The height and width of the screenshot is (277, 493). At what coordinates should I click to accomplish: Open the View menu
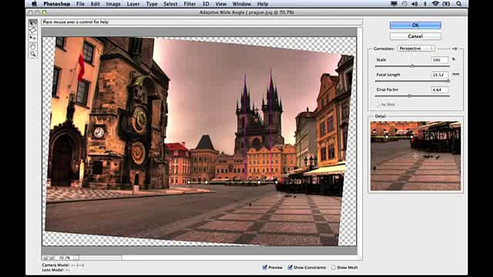tap(221, 4)
